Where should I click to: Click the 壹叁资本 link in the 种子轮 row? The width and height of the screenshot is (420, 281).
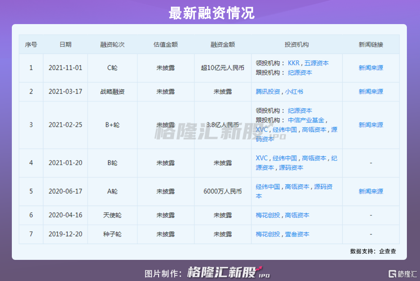click(297, 234)
